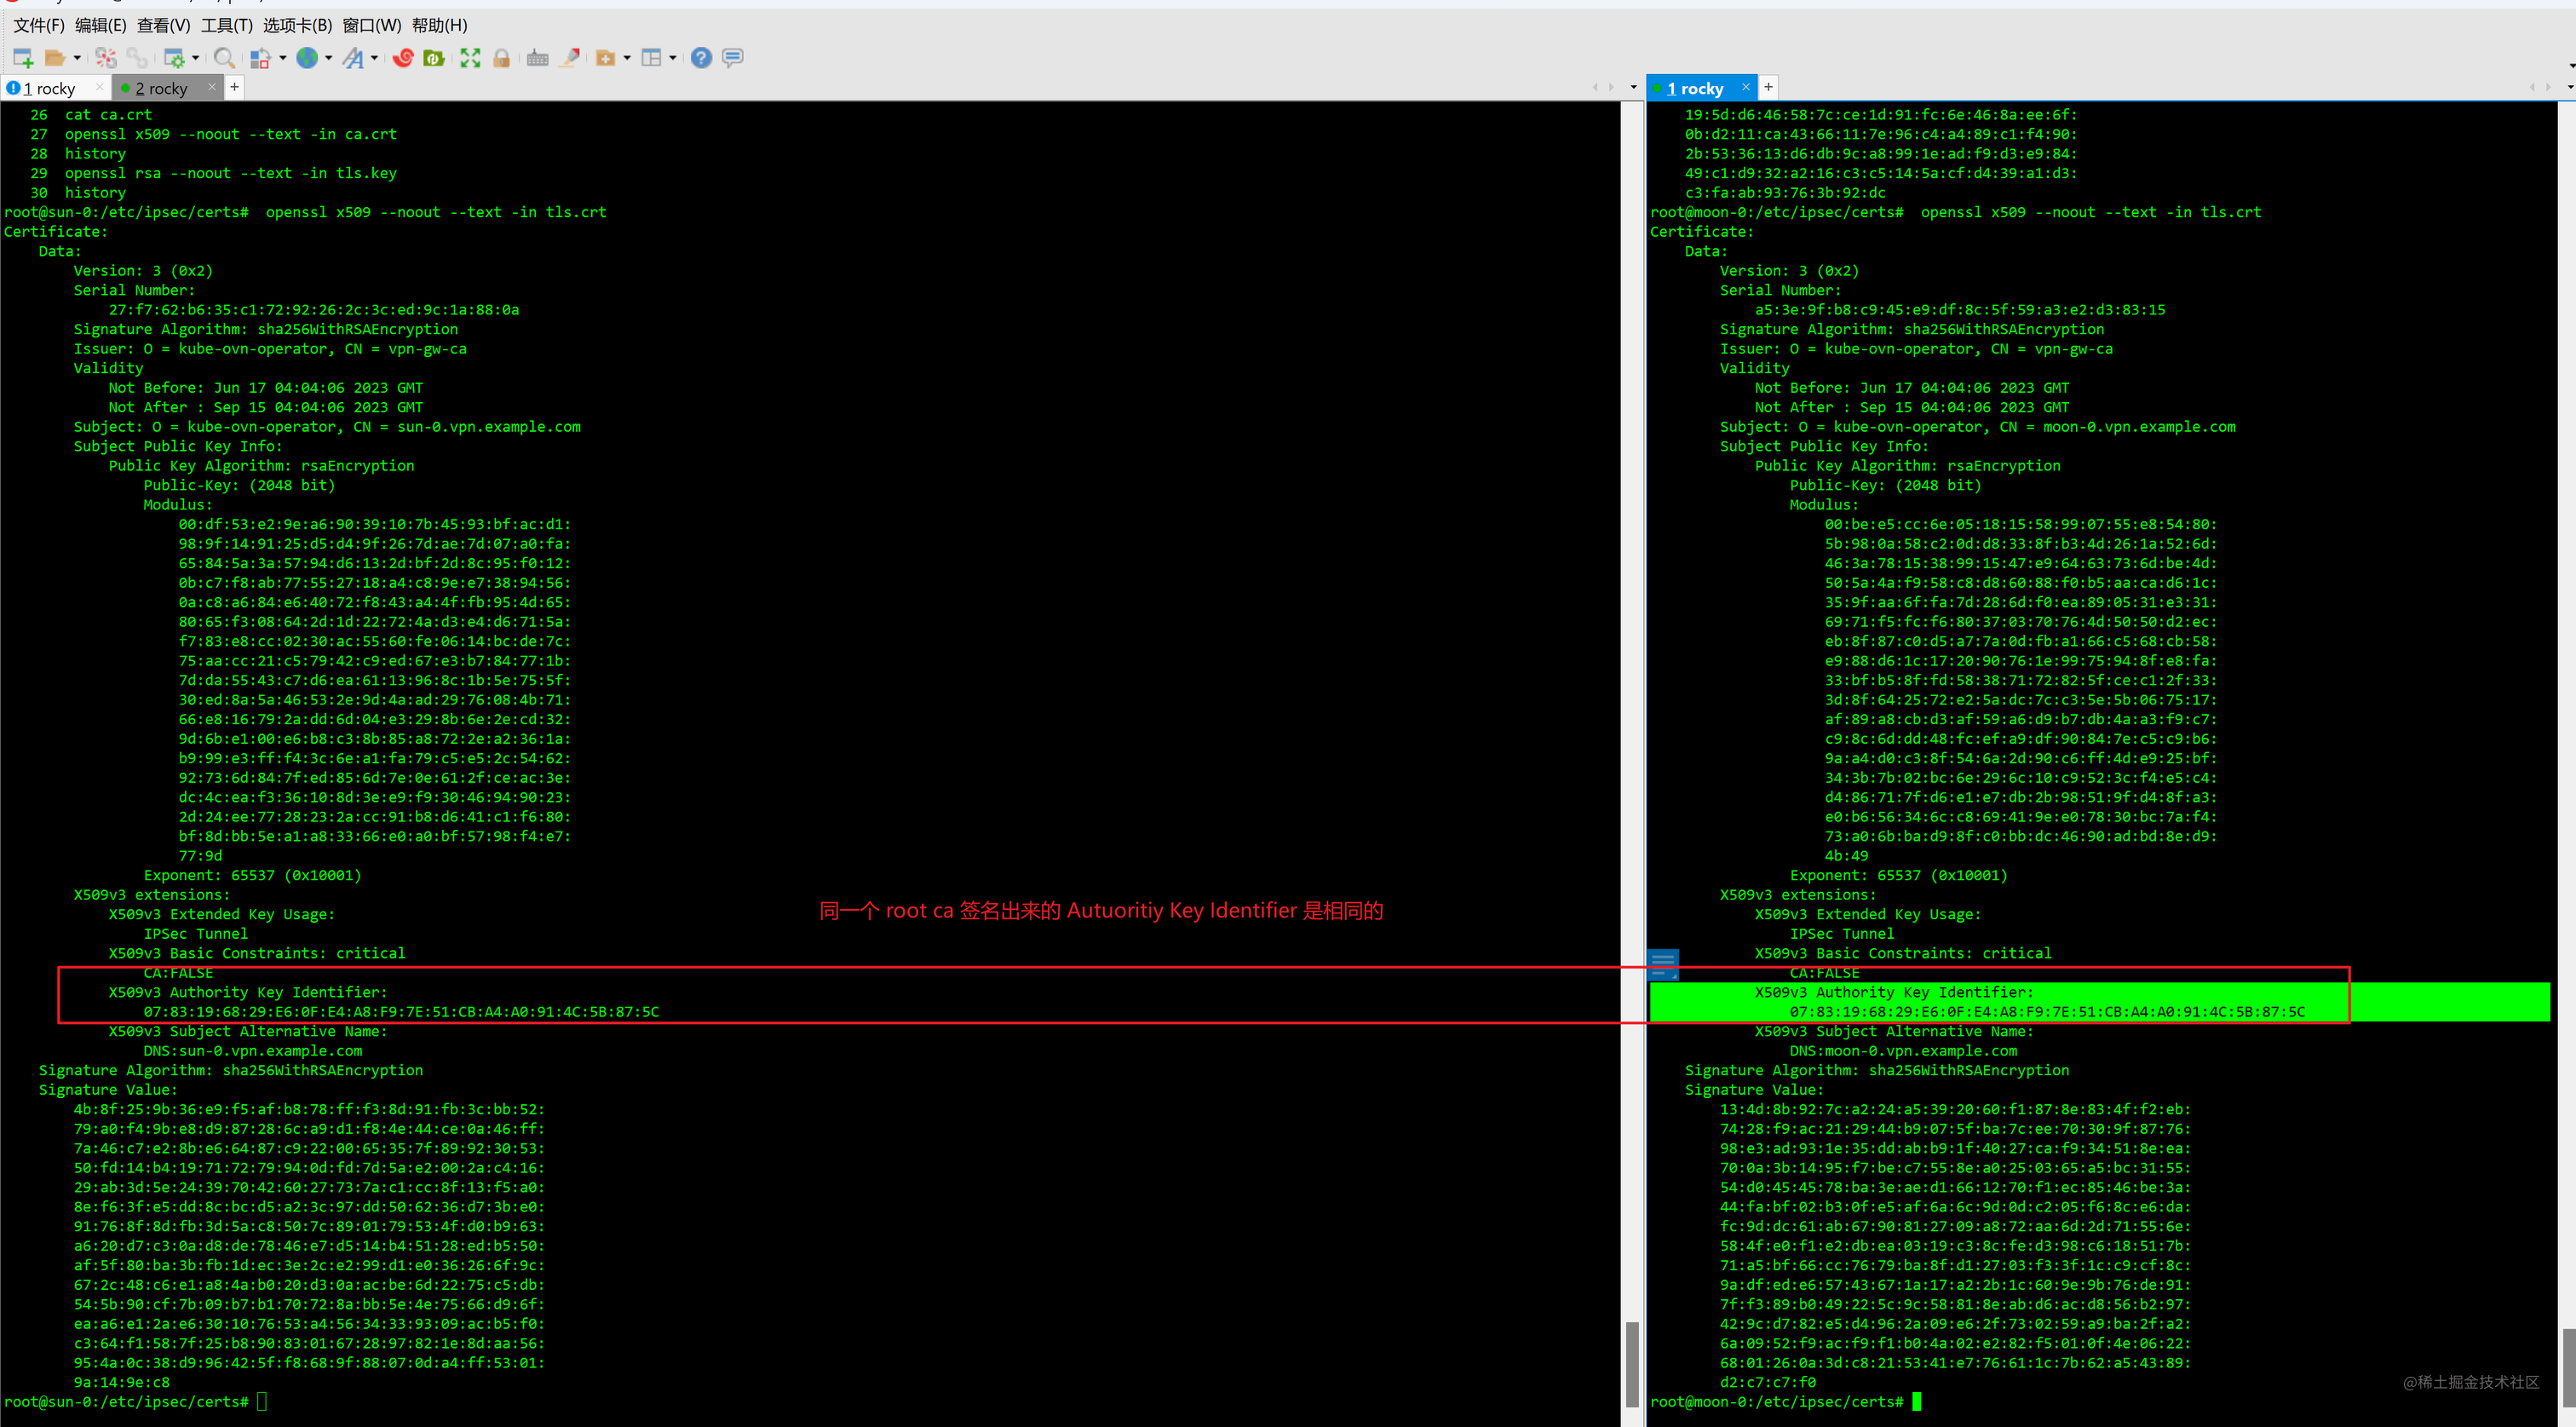
Task: Expand the color scheme dropdown arrow
Action: tap(282, 58)
